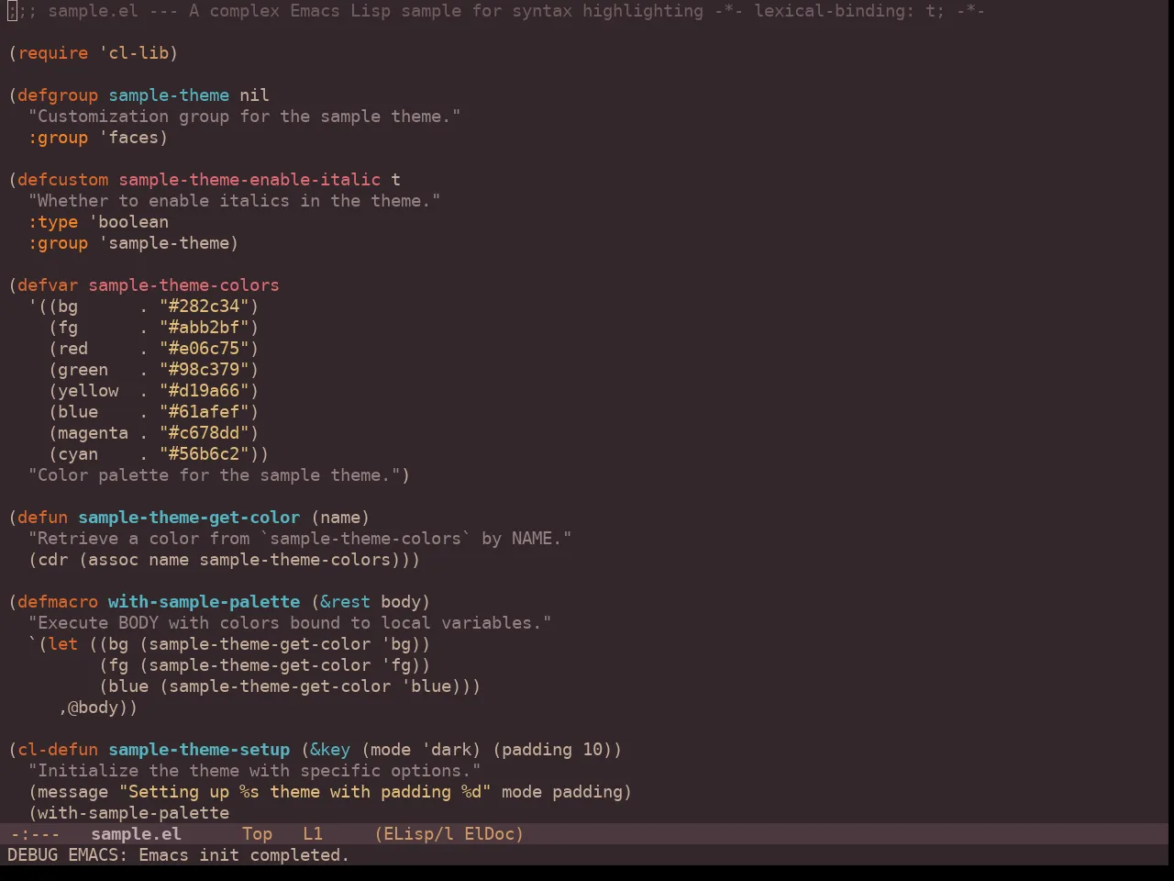
Task: Click the cursor at start of first line
Action: click(13, 11)
